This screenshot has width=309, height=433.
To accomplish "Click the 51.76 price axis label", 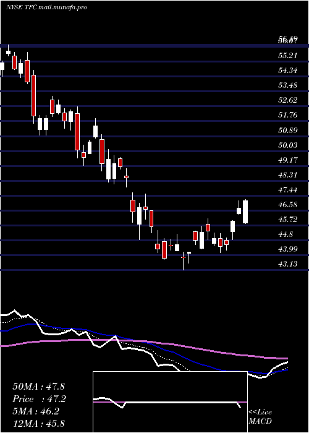I will click(x=288, y=115).
